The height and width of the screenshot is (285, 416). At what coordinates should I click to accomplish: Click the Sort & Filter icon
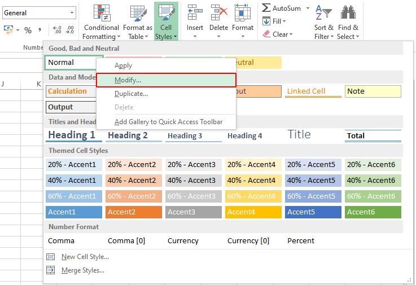point(323,12)
